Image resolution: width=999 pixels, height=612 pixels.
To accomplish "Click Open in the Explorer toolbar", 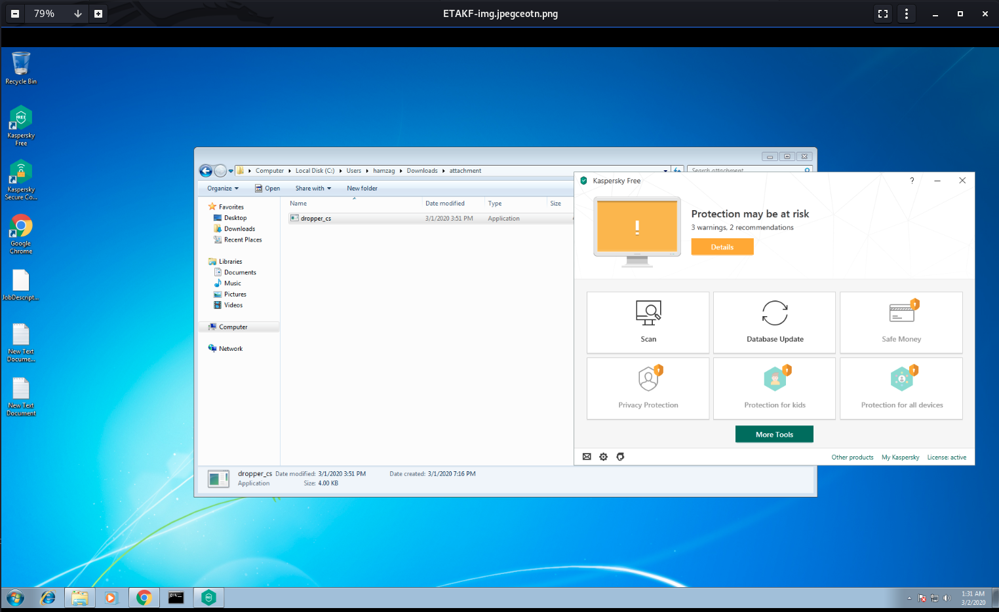I will pyautogui.click(x=267, y=189).
